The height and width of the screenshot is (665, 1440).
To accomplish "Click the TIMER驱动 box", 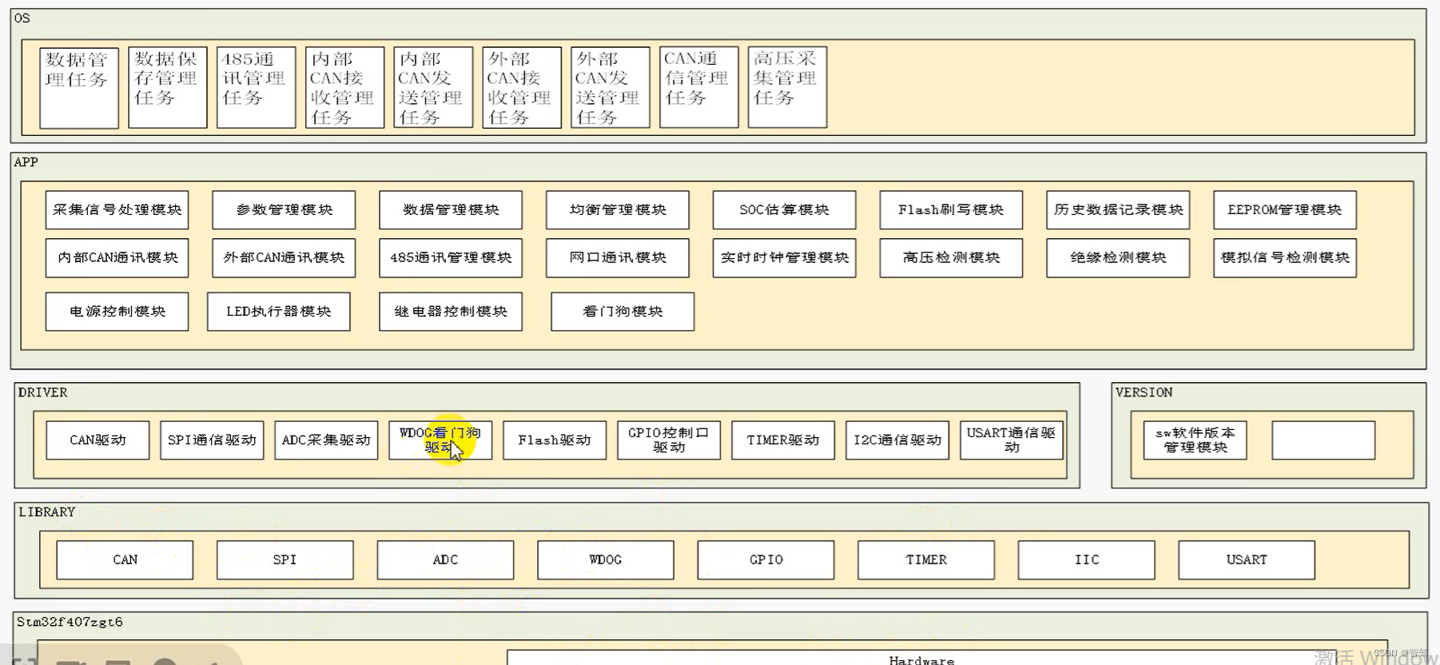I will pyautogui.click(x=783, y=440).
